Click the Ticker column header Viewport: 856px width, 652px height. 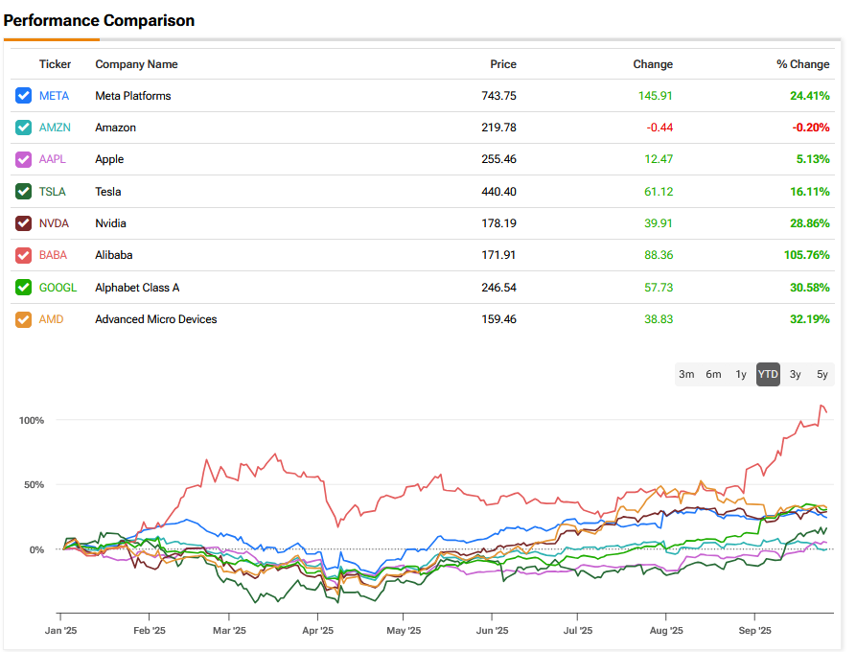[56, 64]
